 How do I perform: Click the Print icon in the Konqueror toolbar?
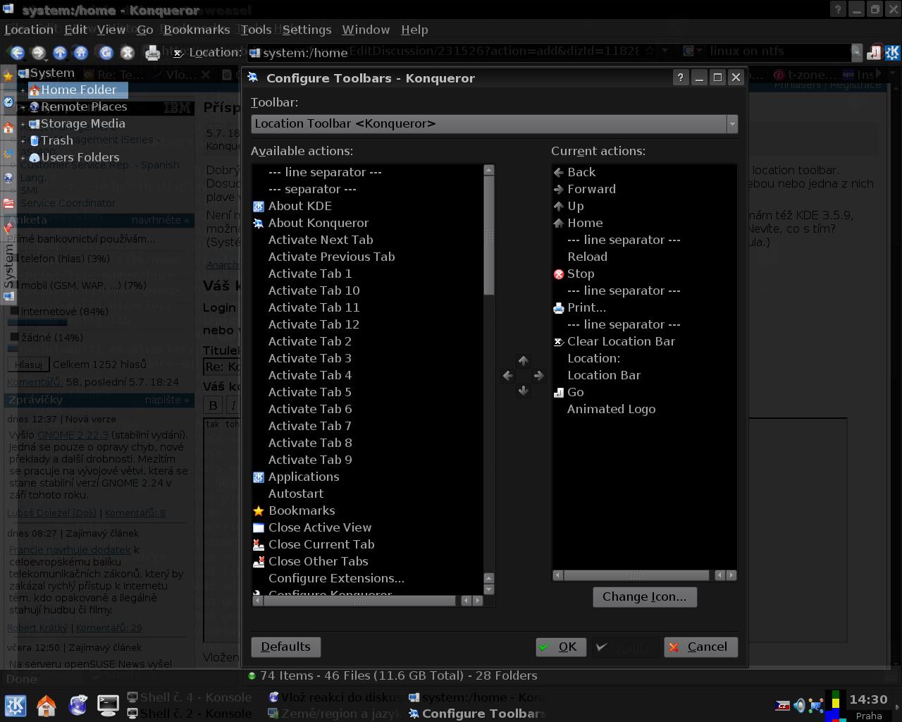[152, 52]
